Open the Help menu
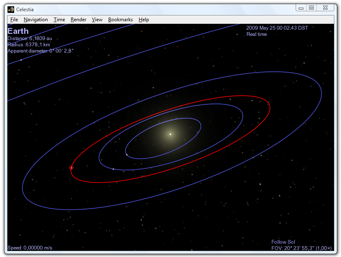341x257 pixels. tap(144, 20)
